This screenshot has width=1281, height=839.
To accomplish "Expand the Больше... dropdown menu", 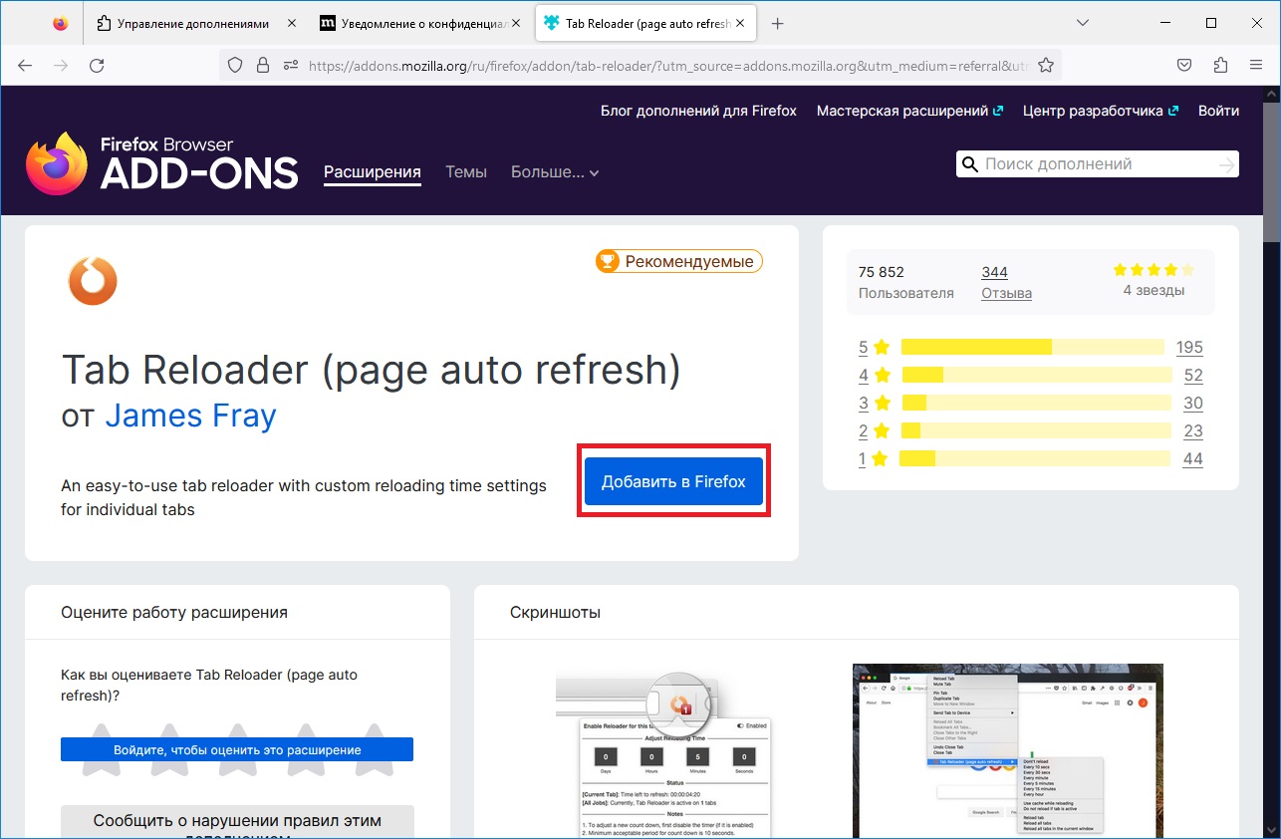I will click(x=555, y=172).
